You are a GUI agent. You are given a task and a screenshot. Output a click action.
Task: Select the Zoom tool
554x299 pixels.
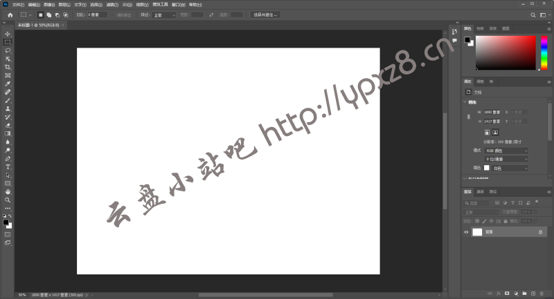click(x=8, y=200)
